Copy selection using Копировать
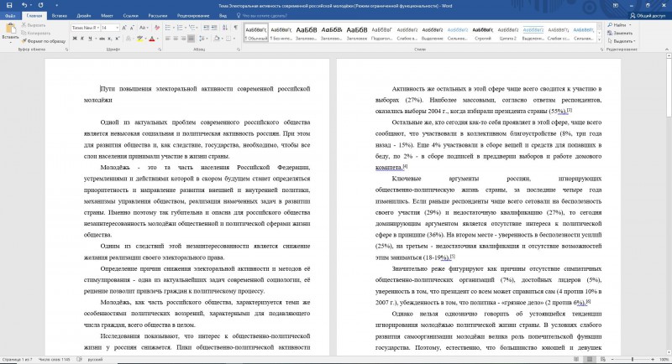This screenshot has height=364, width=672. click(36, 33)
